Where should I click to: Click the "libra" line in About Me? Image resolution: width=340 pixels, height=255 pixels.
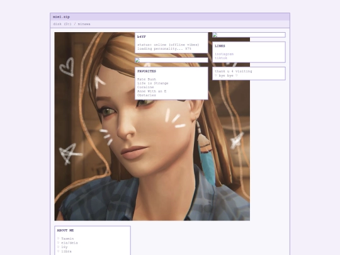coord(64,251)
